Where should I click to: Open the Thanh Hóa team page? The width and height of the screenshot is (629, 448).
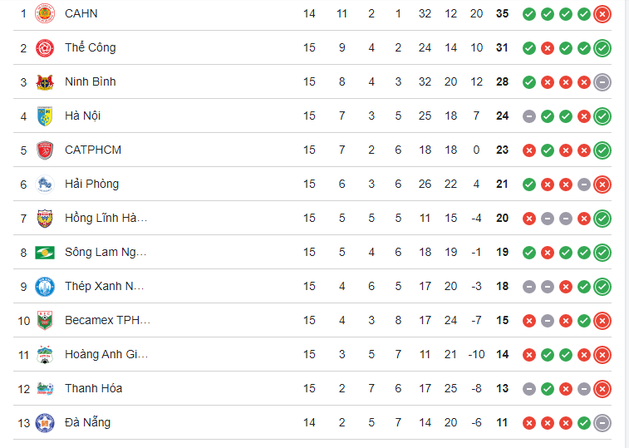tap(93, 389)
